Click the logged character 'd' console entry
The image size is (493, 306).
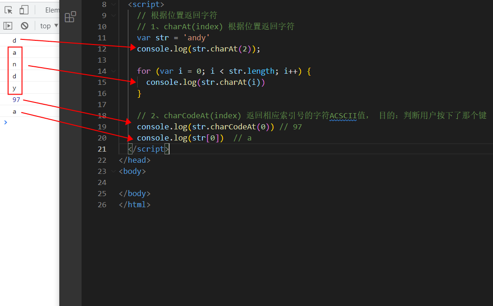tap(14, 40)
